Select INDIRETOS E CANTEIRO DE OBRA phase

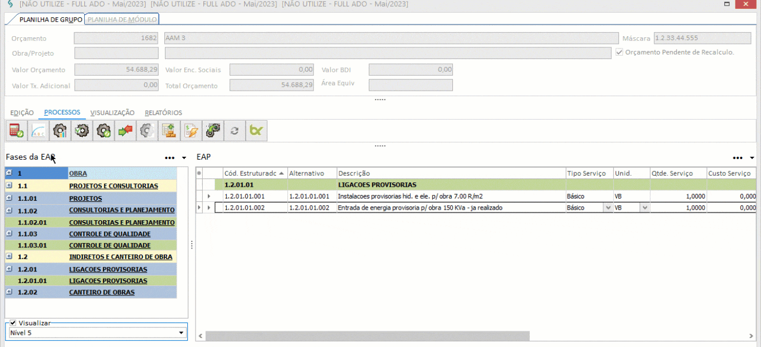coord(121,257)
